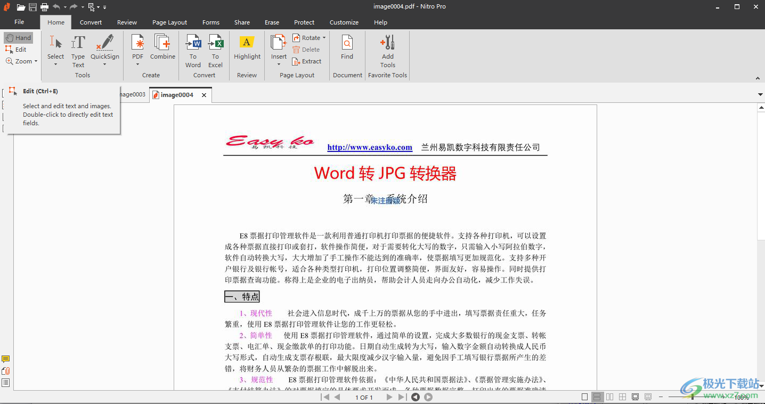Expand the PDF create dropdown arrow

click(x=138, y=64)
